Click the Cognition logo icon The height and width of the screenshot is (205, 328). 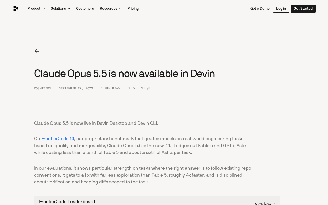pos(16,8)
